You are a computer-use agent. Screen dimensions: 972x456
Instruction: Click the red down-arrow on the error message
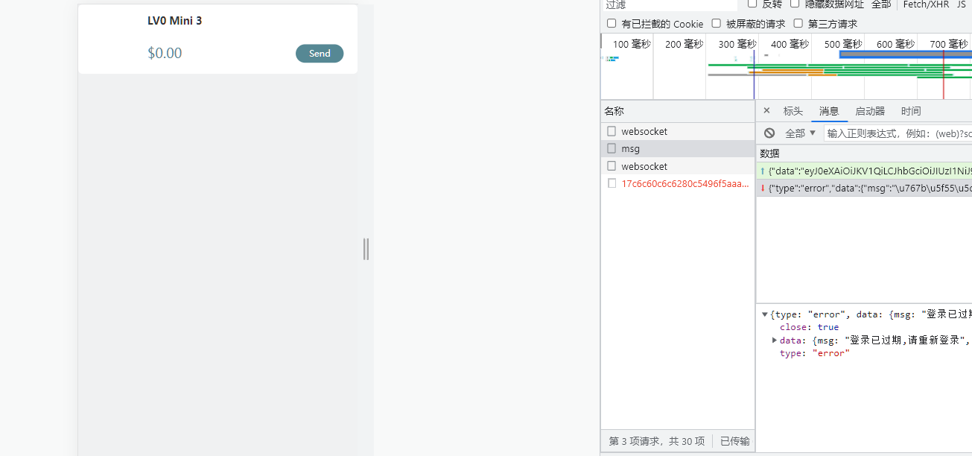point(763,189)
